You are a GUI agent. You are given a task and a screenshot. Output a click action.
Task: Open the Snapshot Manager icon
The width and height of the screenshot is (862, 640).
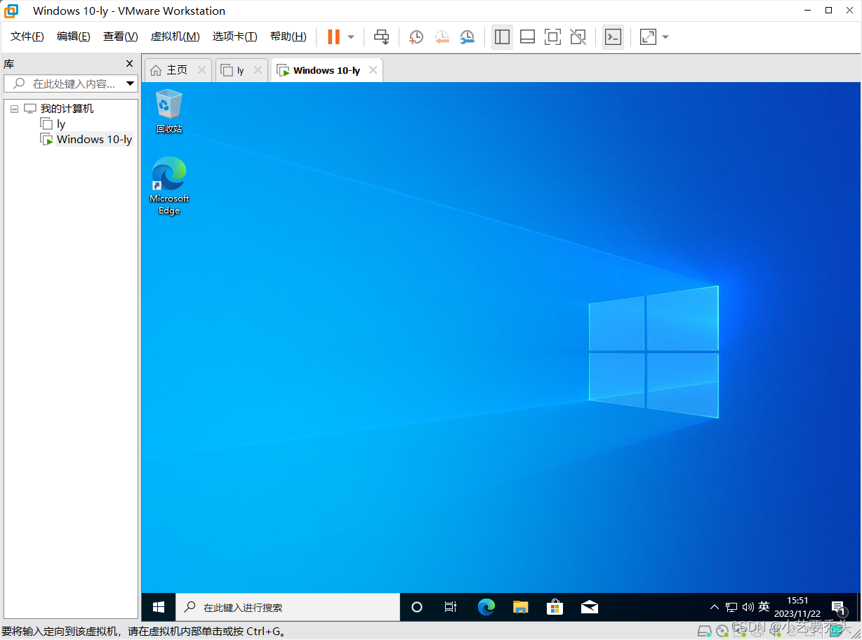(468, 36)
